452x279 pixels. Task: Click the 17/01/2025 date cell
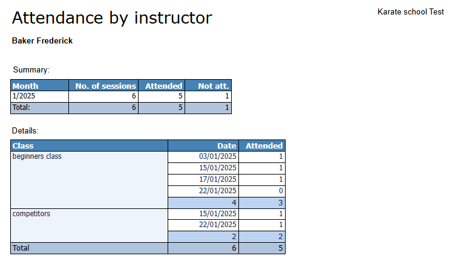(x=203, y=180)
